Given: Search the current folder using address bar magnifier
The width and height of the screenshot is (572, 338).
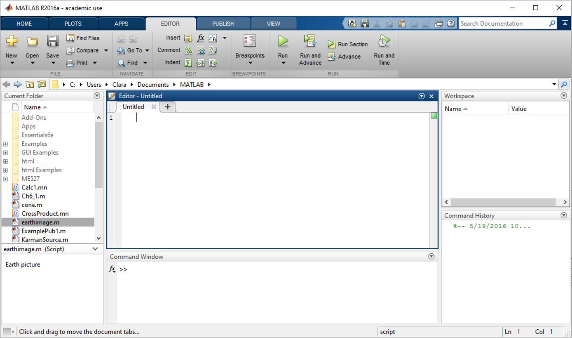Looking at the screenshot, I should (x=564, y=85).
